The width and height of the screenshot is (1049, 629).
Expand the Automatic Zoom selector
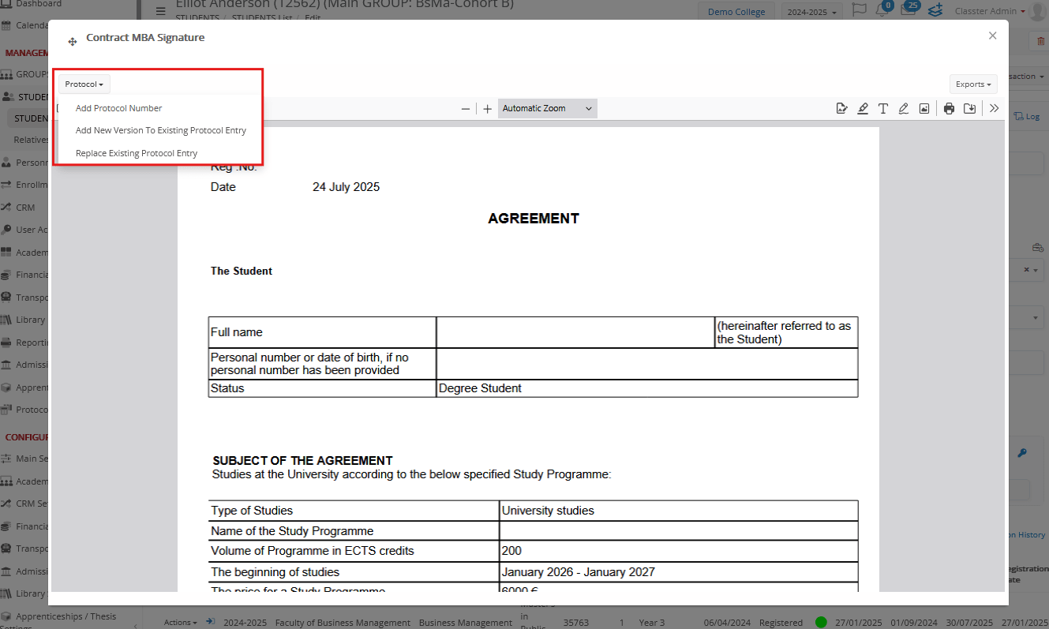pos(547,109)
